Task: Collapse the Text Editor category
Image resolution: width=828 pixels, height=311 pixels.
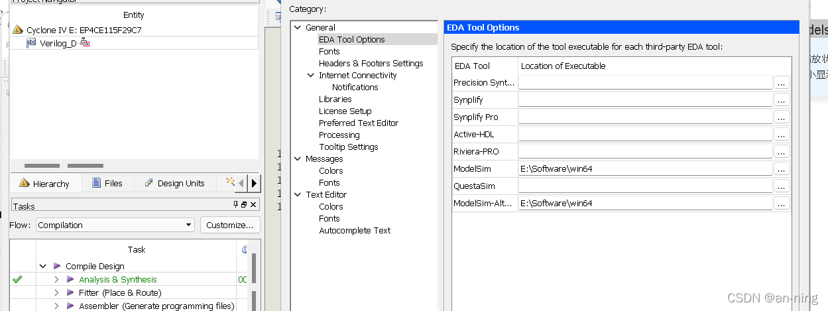Action: (x=297, y=194)
